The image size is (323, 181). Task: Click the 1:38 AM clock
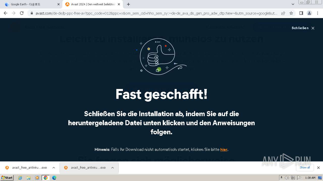310,178
